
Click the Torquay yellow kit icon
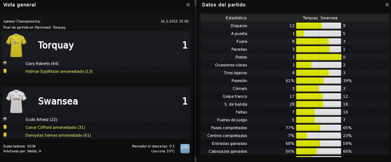[x=16, y=45]
